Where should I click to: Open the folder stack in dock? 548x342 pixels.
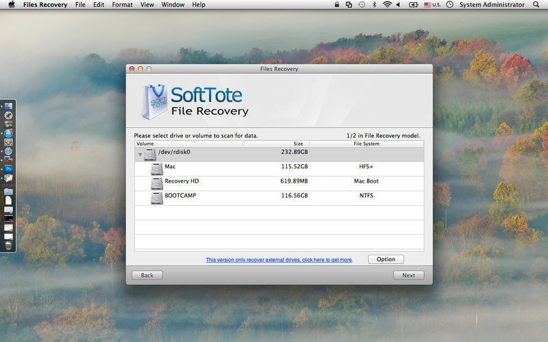point(8,192)
